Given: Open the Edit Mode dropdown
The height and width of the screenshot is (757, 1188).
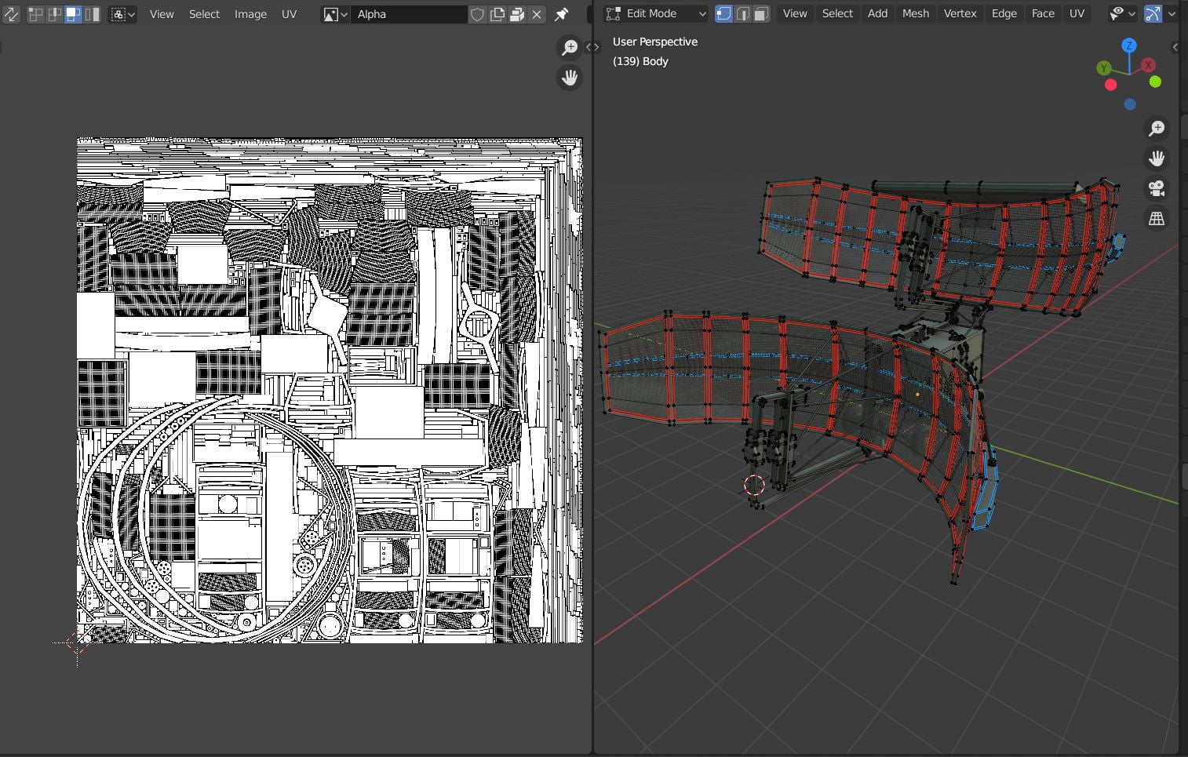Looking at the screenshot, I should coord(656,13).
